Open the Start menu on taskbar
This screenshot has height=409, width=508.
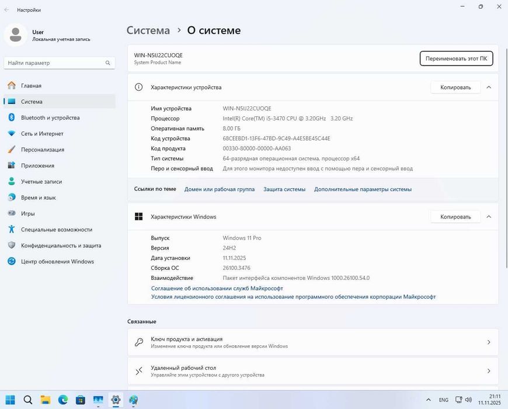[11, 400]
